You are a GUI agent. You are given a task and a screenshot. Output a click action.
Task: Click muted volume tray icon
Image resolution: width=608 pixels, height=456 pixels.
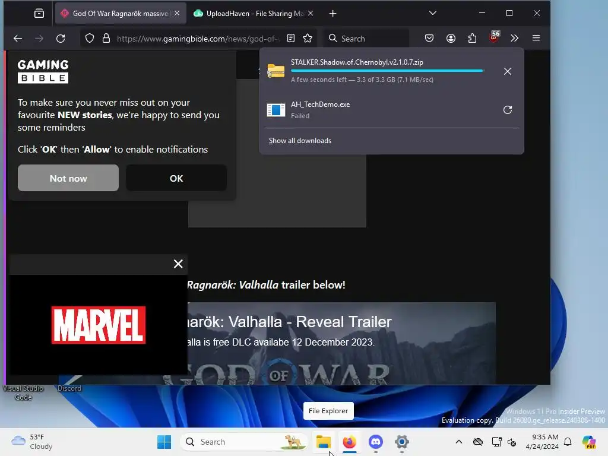click(512, 442)
